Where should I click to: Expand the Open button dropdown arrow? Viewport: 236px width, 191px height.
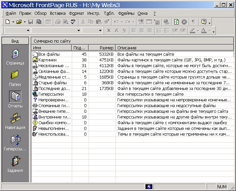pos(25,22)
